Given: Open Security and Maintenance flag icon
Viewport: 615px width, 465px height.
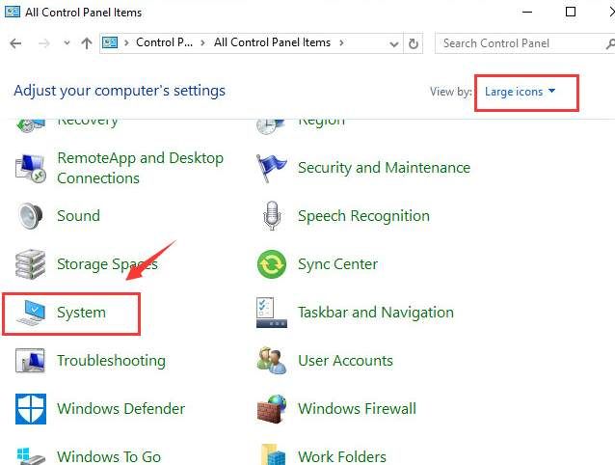Looking at the screenshot, I should point(272,168).
